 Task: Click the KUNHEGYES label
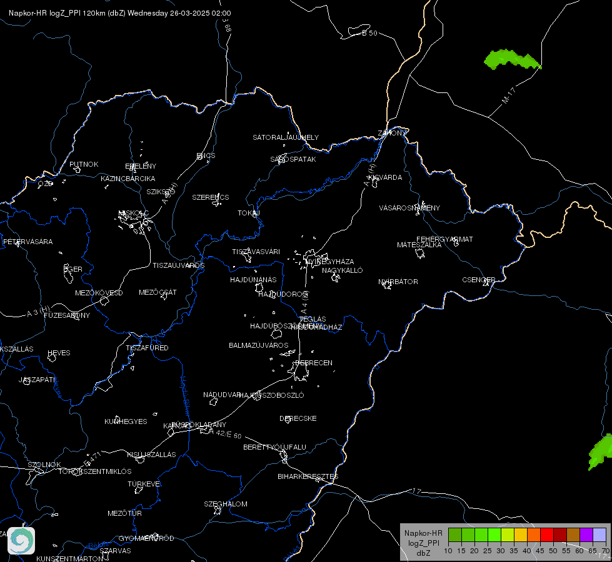[x=126, y=421]
